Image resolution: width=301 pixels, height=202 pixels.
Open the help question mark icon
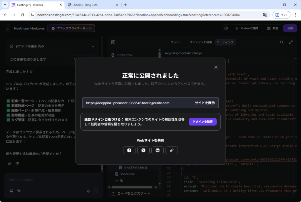pyautogui.click(x=226, y=28)
